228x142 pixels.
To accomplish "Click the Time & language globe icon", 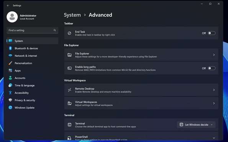I will (10, 85).
